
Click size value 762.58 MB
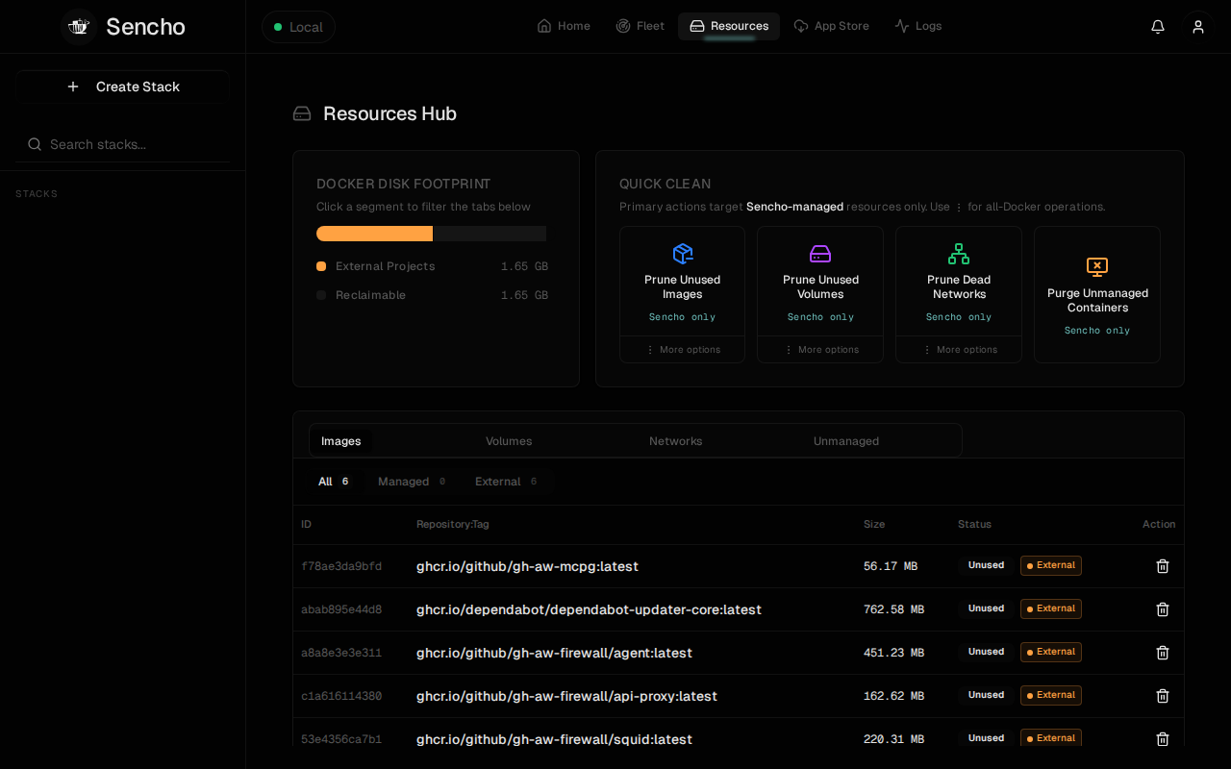[893, 609]
